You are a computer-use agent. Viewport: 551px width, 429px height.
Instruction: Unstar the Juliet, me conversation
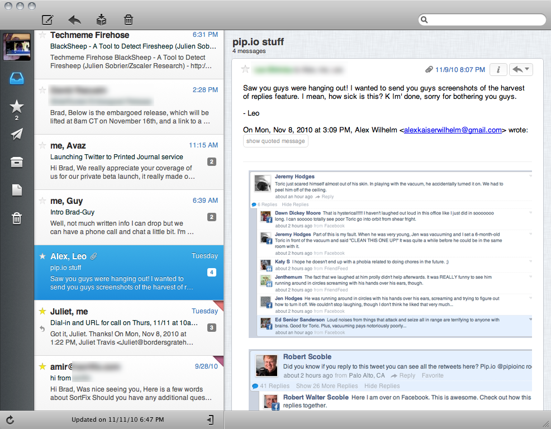(42, 311)
